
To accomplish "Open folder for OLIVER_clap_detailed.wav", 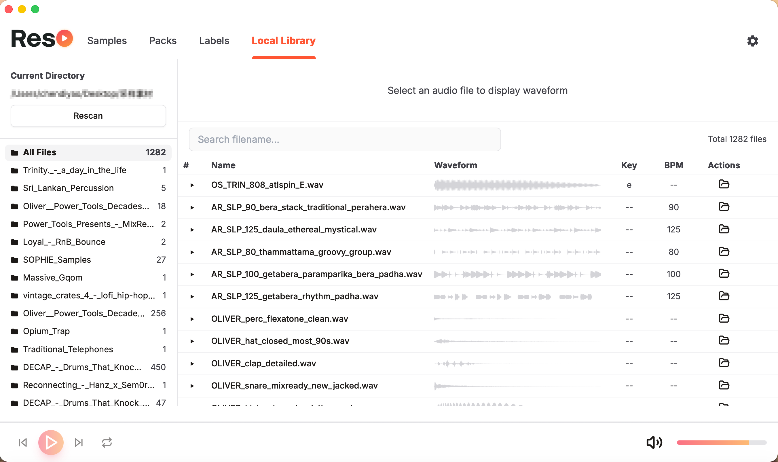I will click(724, 363).
